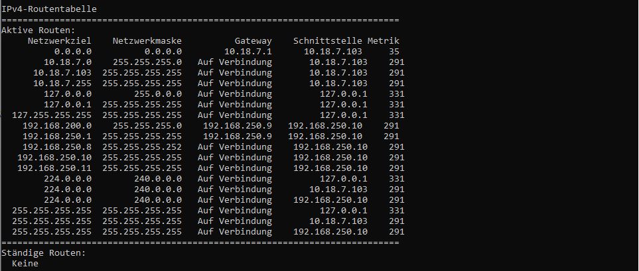Click the Schnittstelle column header

(328, 41)
